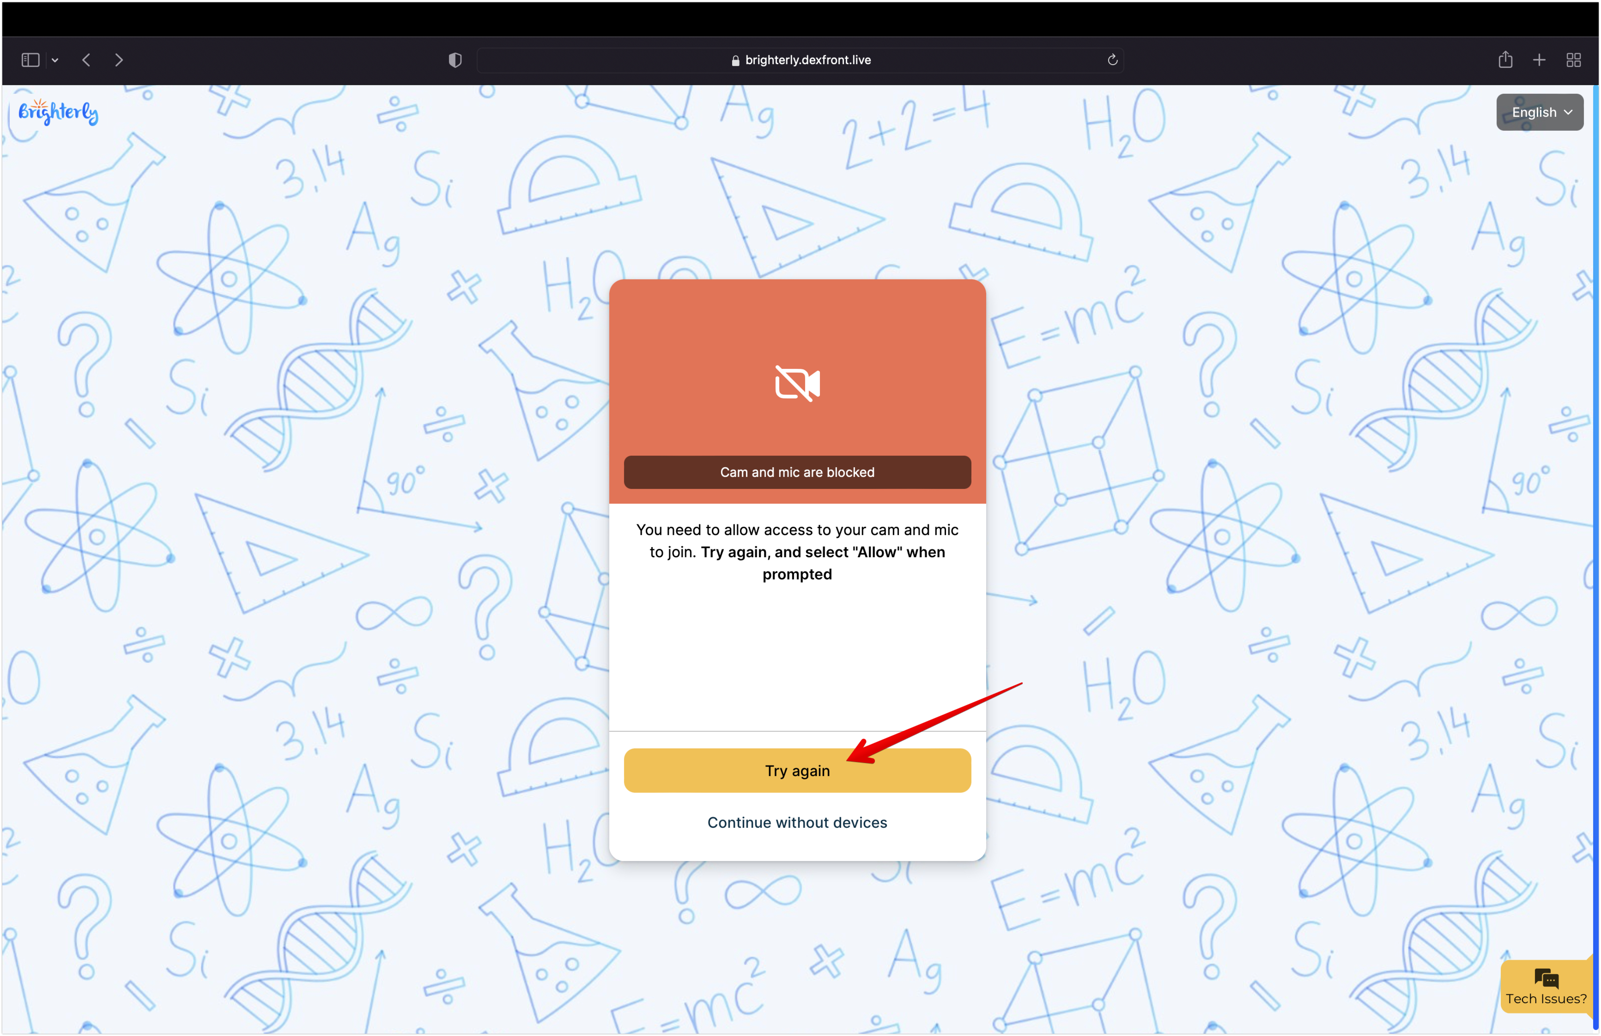Click the lock icon in the address bar
Image resolution: width=1601 pixels, height=1036 pixels.
point(734,60)
